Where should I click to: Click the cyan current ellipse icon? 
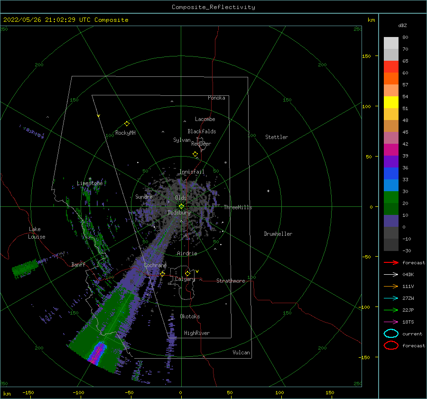(391, 334)
